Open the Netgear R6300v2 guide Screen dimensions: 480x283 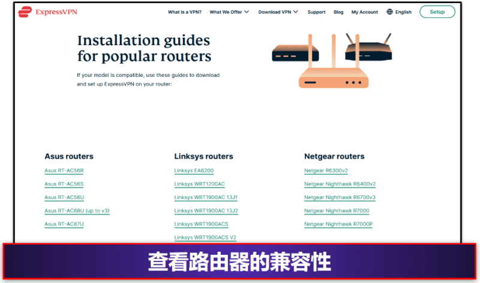coord(326,171)
